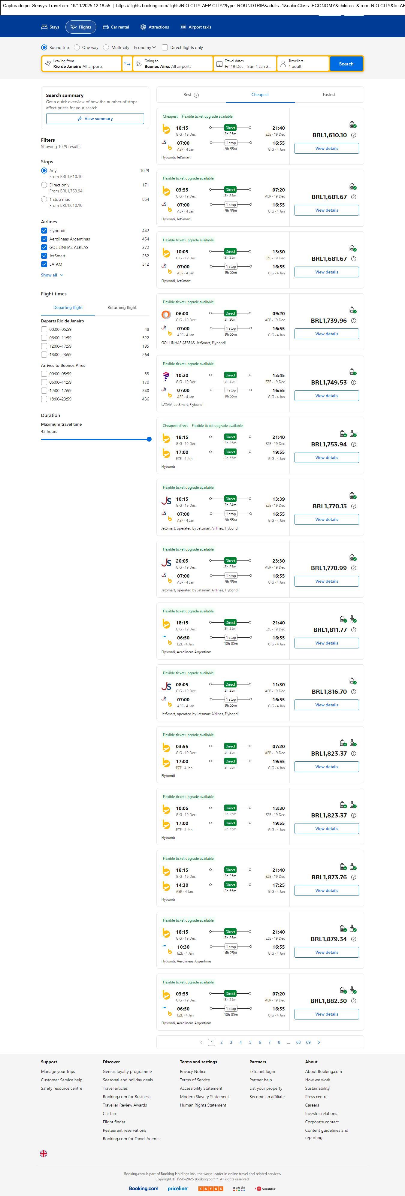The width and height of the screenshot is (405, 1196).
Task: Open the Economy cabin class dropdown
Action: coord(144,47)
